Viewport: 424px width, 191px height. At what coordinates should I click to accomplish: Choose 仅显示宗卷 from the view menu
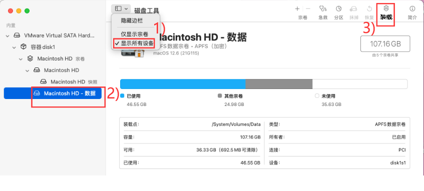pyautogui.click(x=134, y=34)
